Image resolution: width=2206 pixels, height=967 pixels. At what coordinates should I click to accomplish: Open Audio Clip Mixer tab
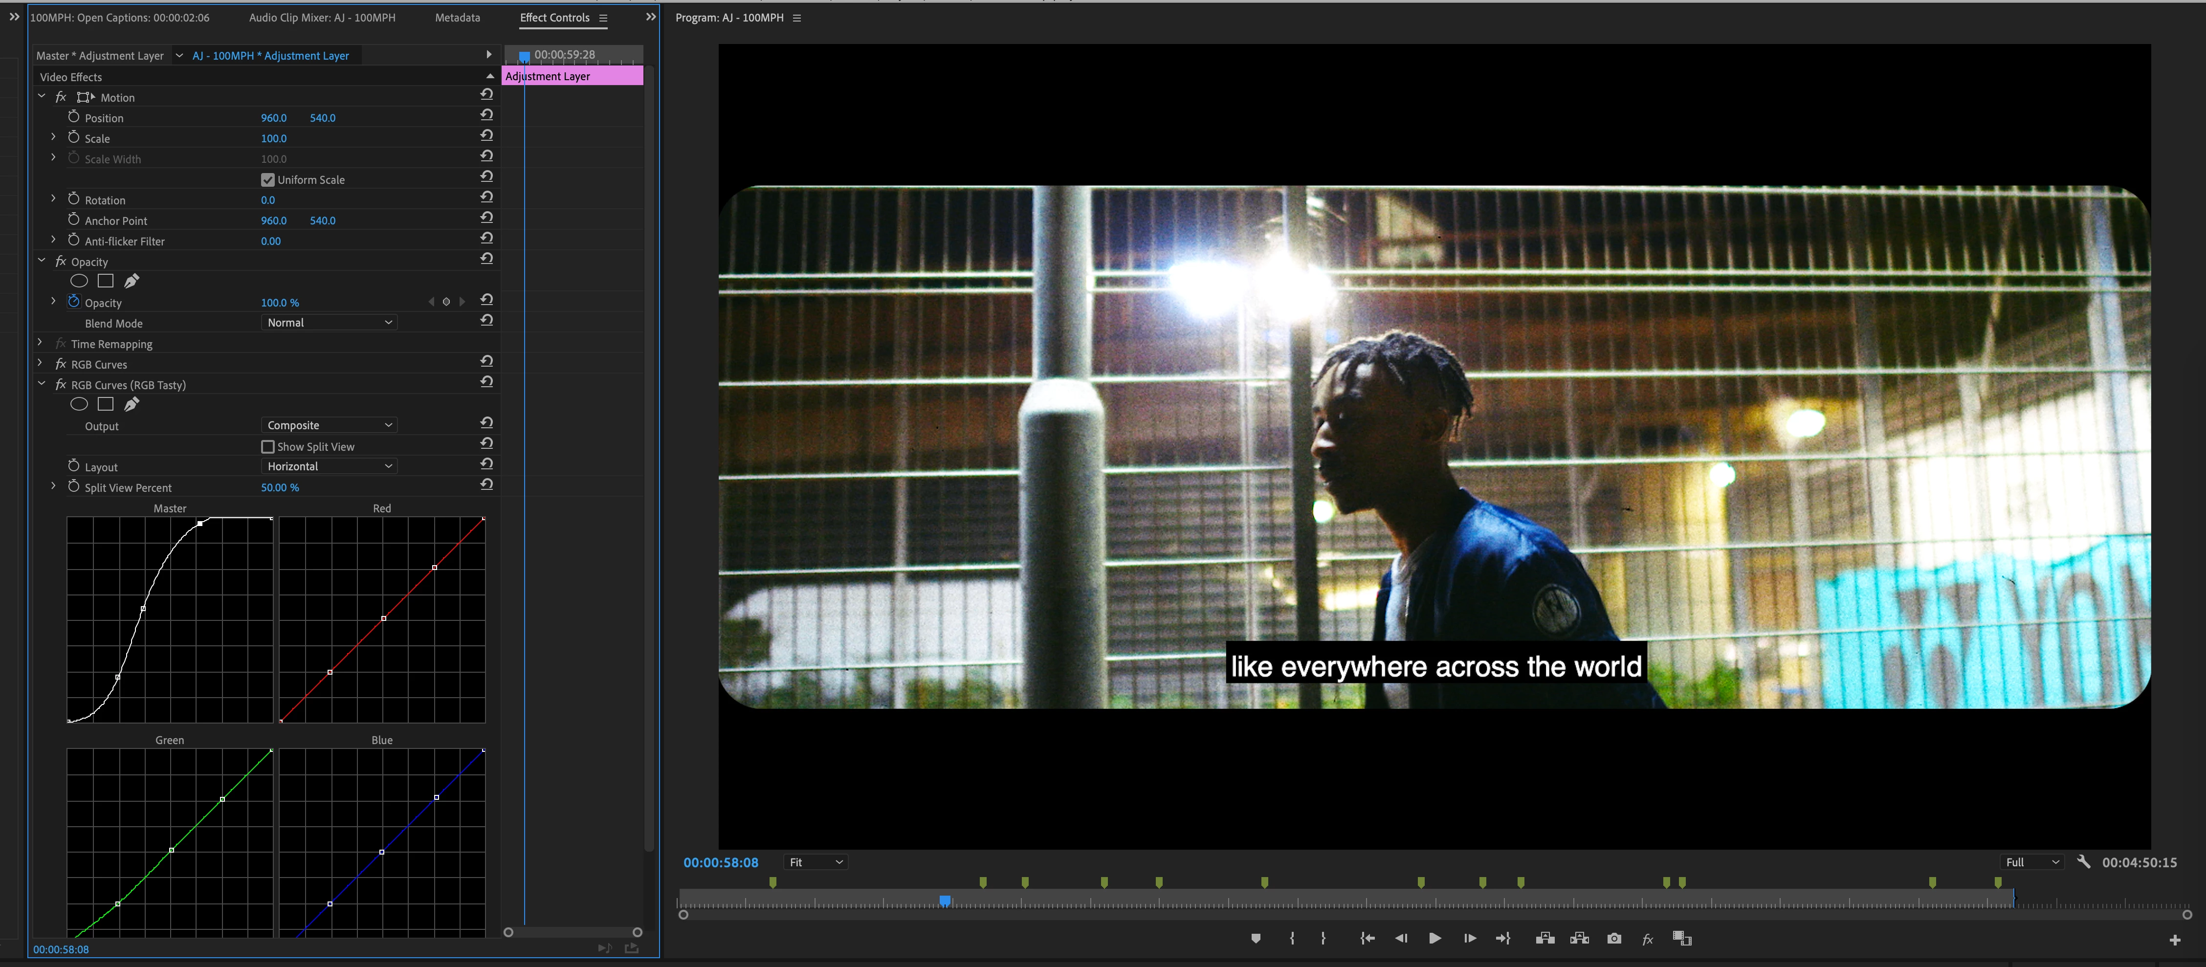[x=322, y=17]
